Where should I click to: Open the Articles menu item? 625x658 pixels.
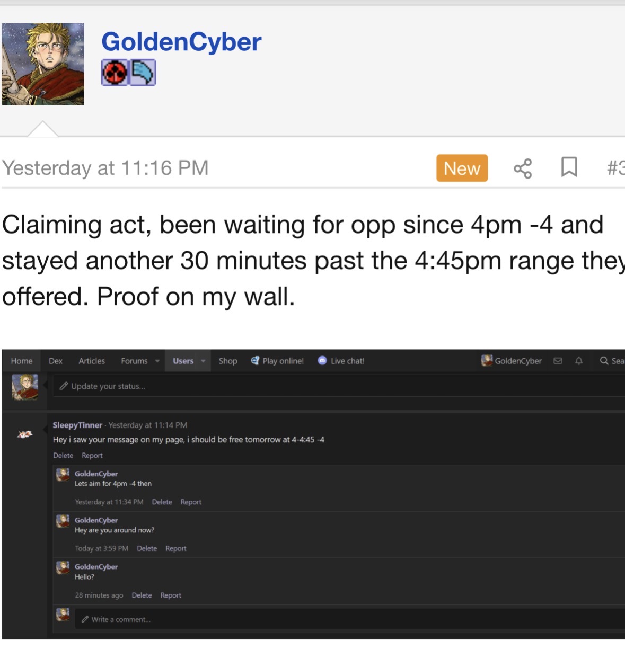(92, 361)
